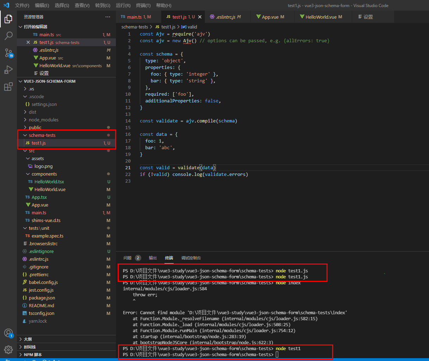Open Source Control view with 19 changes

pos(8,53)
